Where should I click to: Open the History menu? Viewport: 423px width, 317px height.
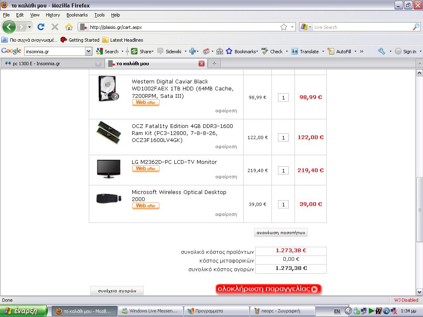pos(52,15)
